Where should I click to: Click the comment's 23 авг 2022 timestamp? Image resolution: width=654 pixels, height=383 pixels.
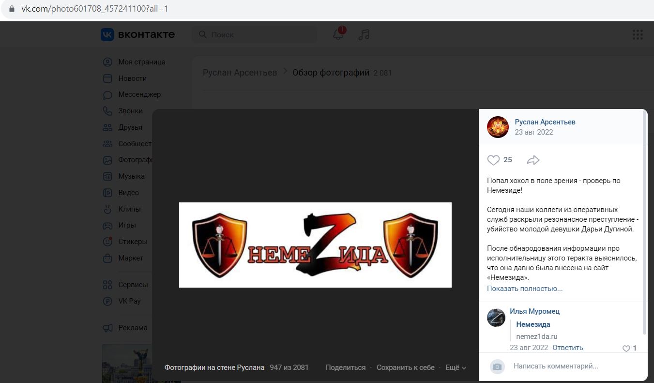pos(529,348)
